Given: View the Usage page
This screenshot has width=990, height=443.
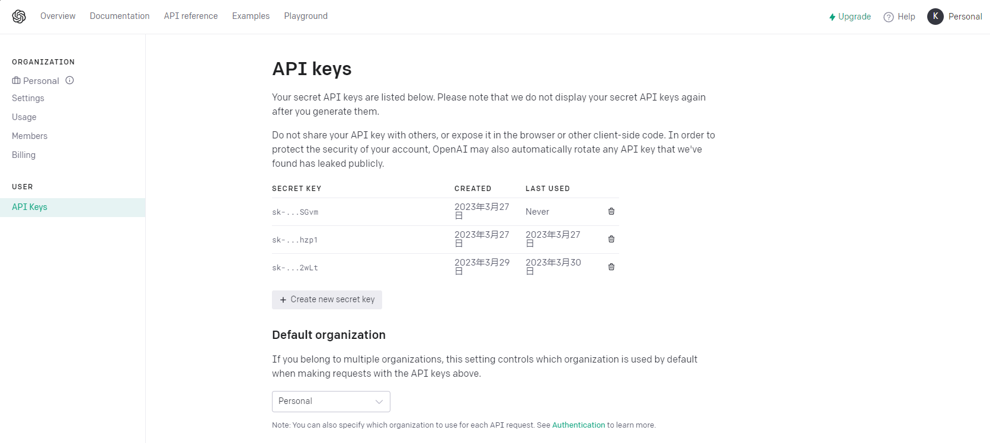Looking at the screenshot, I should (x=24, y=117).
